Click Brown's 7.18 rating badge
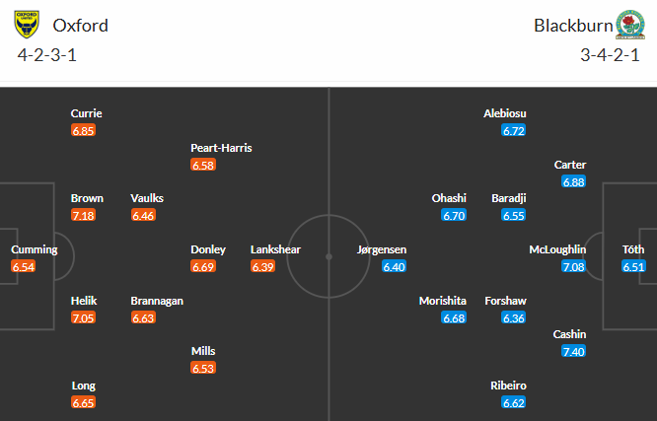Image resolution: width=657 pixels, height=421 pixels. [x=84, y=215]
